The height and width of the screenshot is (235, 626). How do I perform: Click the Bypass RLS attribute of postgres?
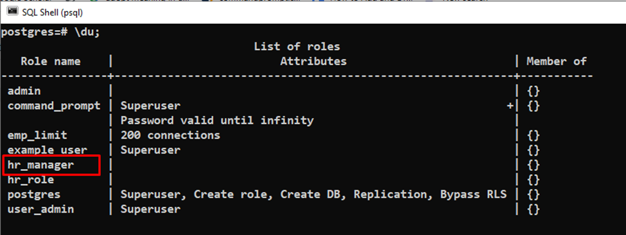tap(473, 195)
